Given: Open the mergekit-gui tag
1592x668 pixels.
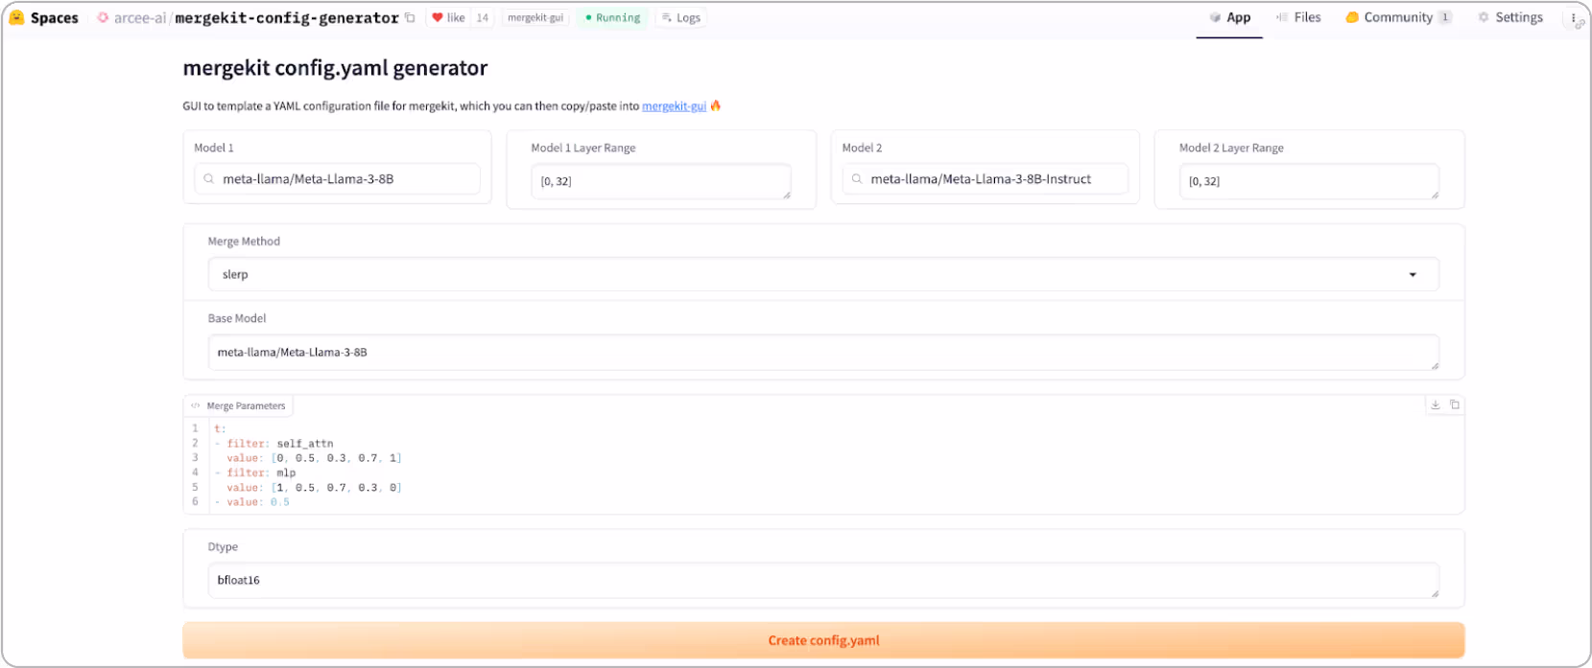Looking at the screenshot, I should [535, 17].
